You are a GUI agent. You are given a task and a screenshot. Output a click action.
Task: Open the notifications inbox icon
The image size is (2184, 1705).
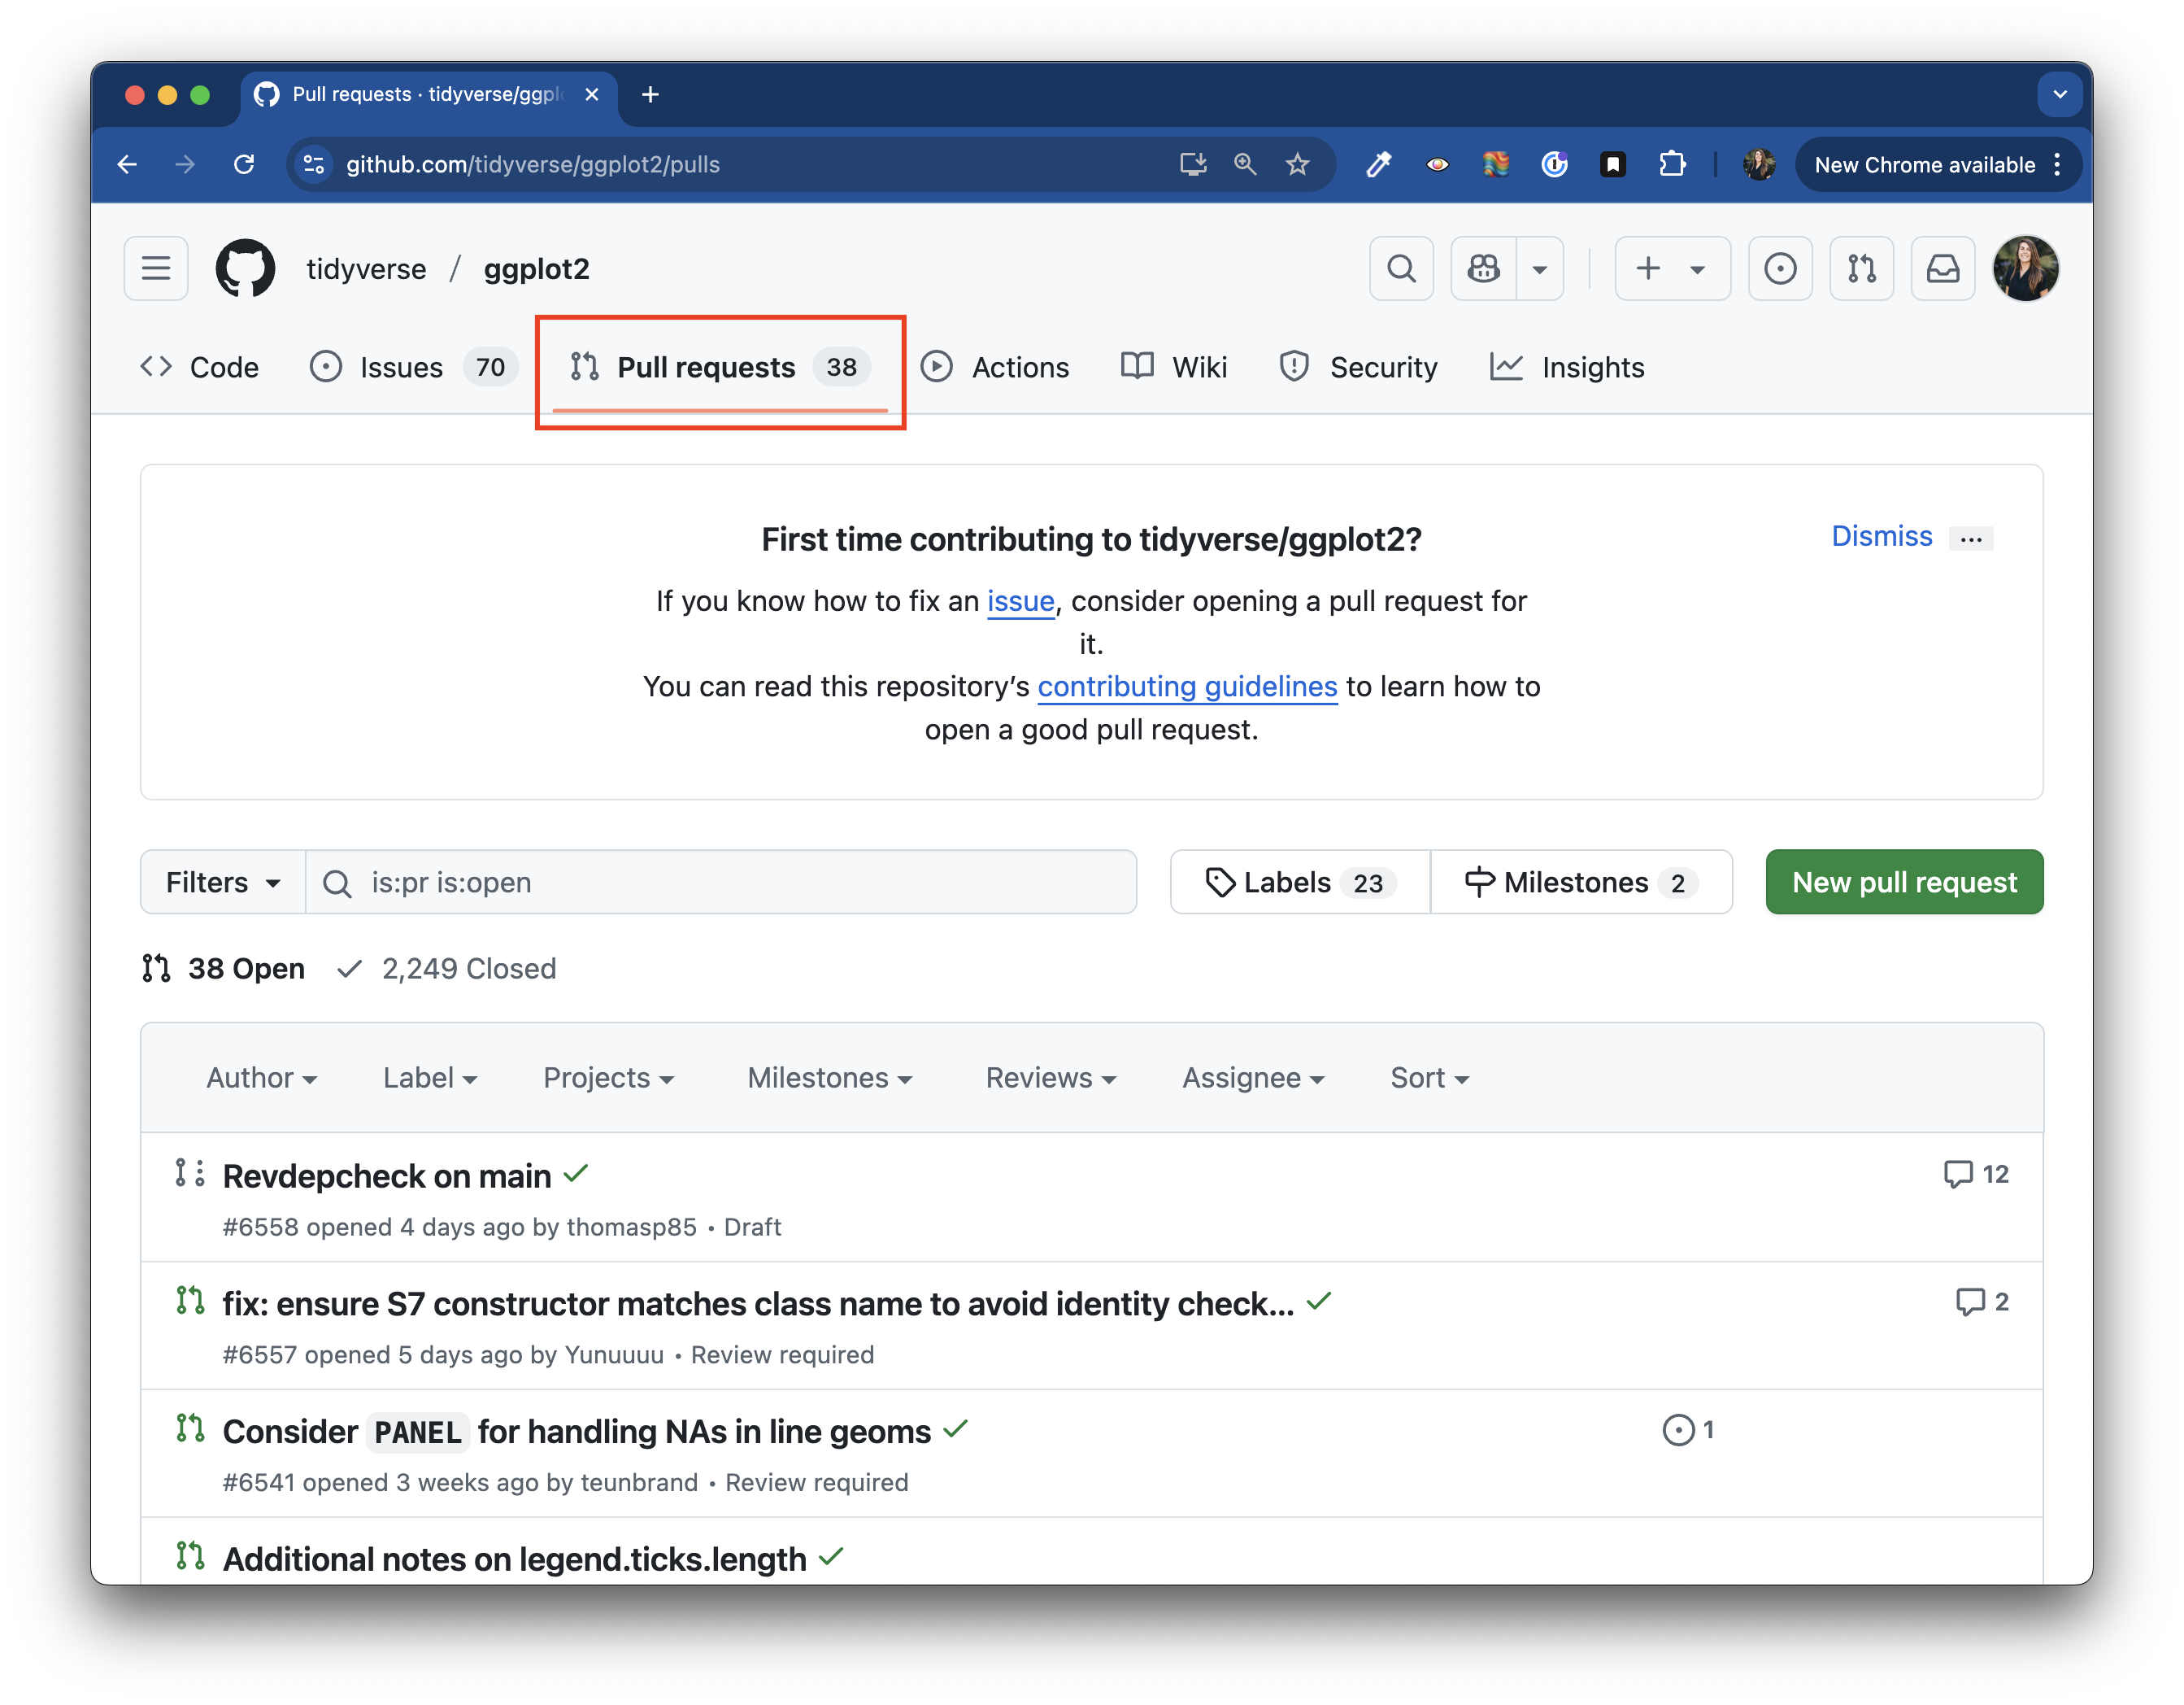pyautogui.click(x=1942, y=268)
